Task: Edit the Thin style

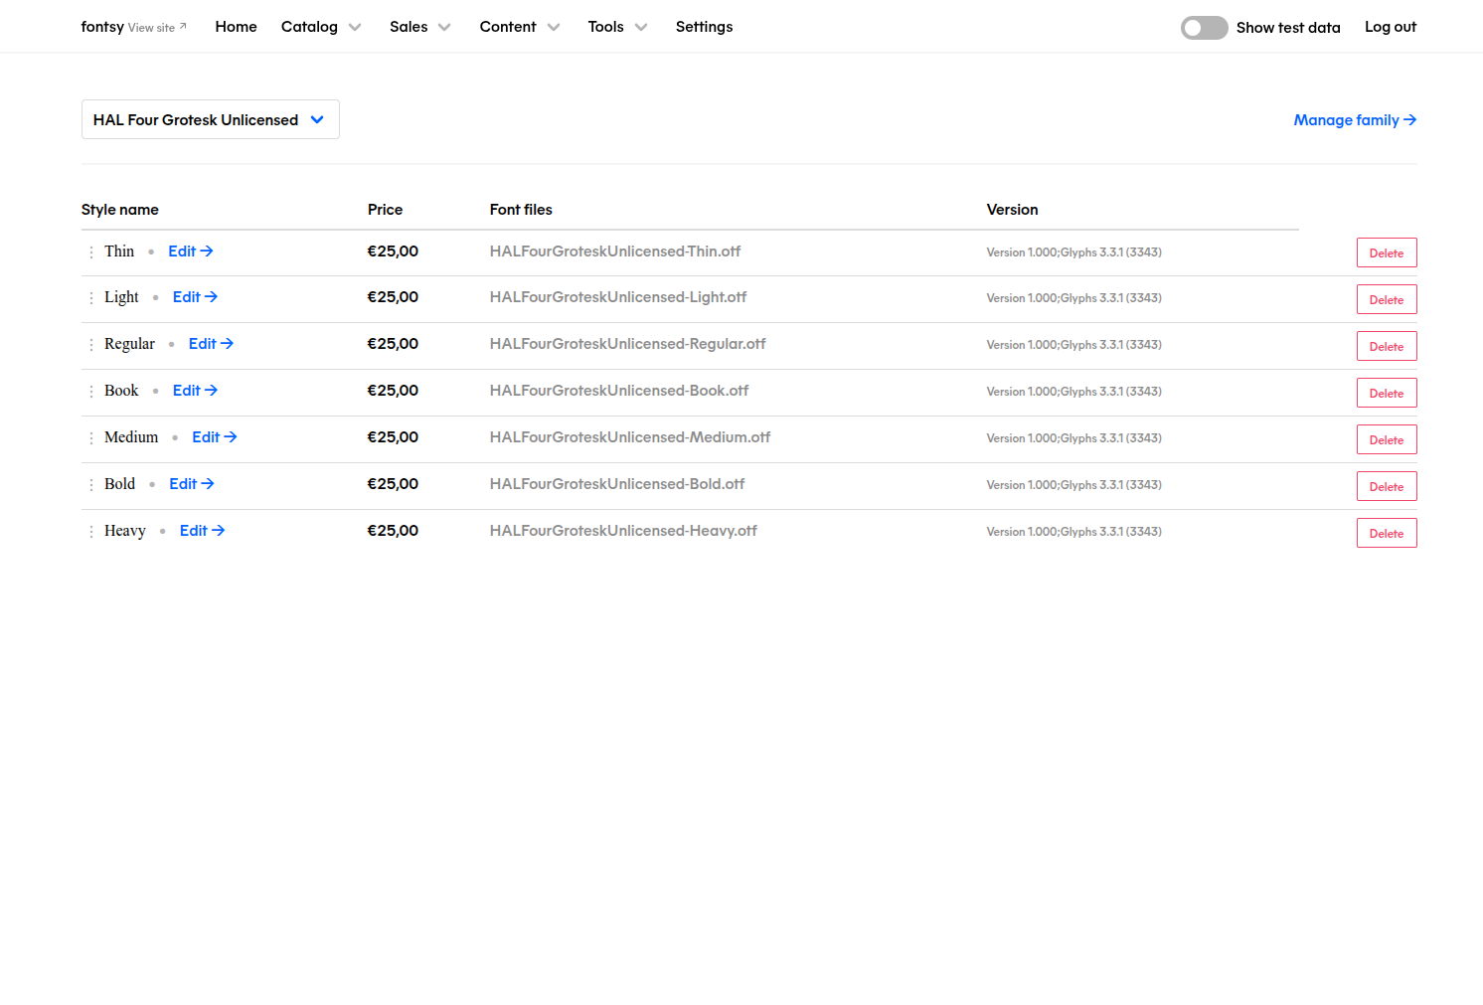Action: pos(190,251)
